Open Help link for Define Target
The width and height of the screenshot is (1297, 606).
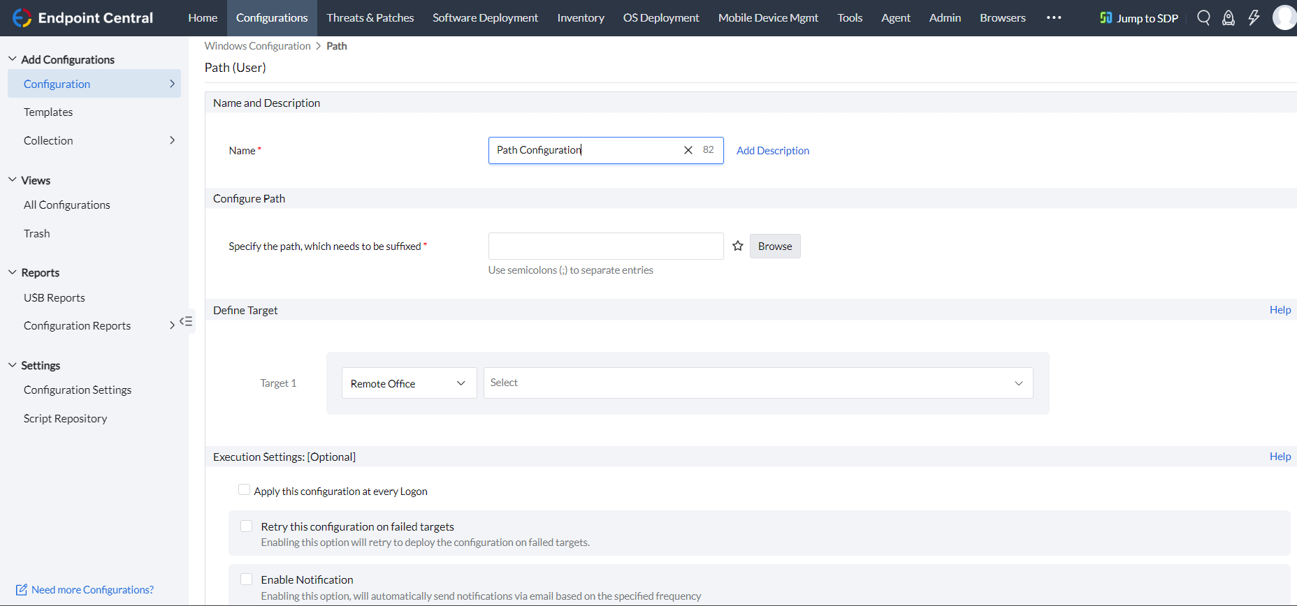coord(1280,310)
